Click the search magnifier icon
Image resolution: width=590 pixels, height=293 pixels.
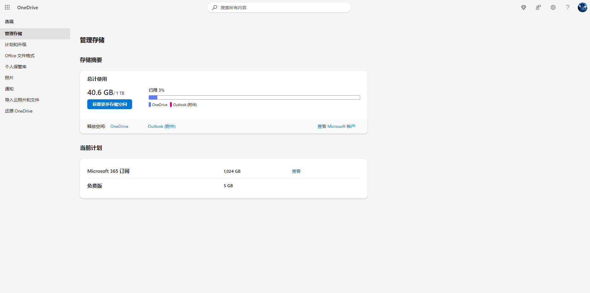click(x=214, y=7)
